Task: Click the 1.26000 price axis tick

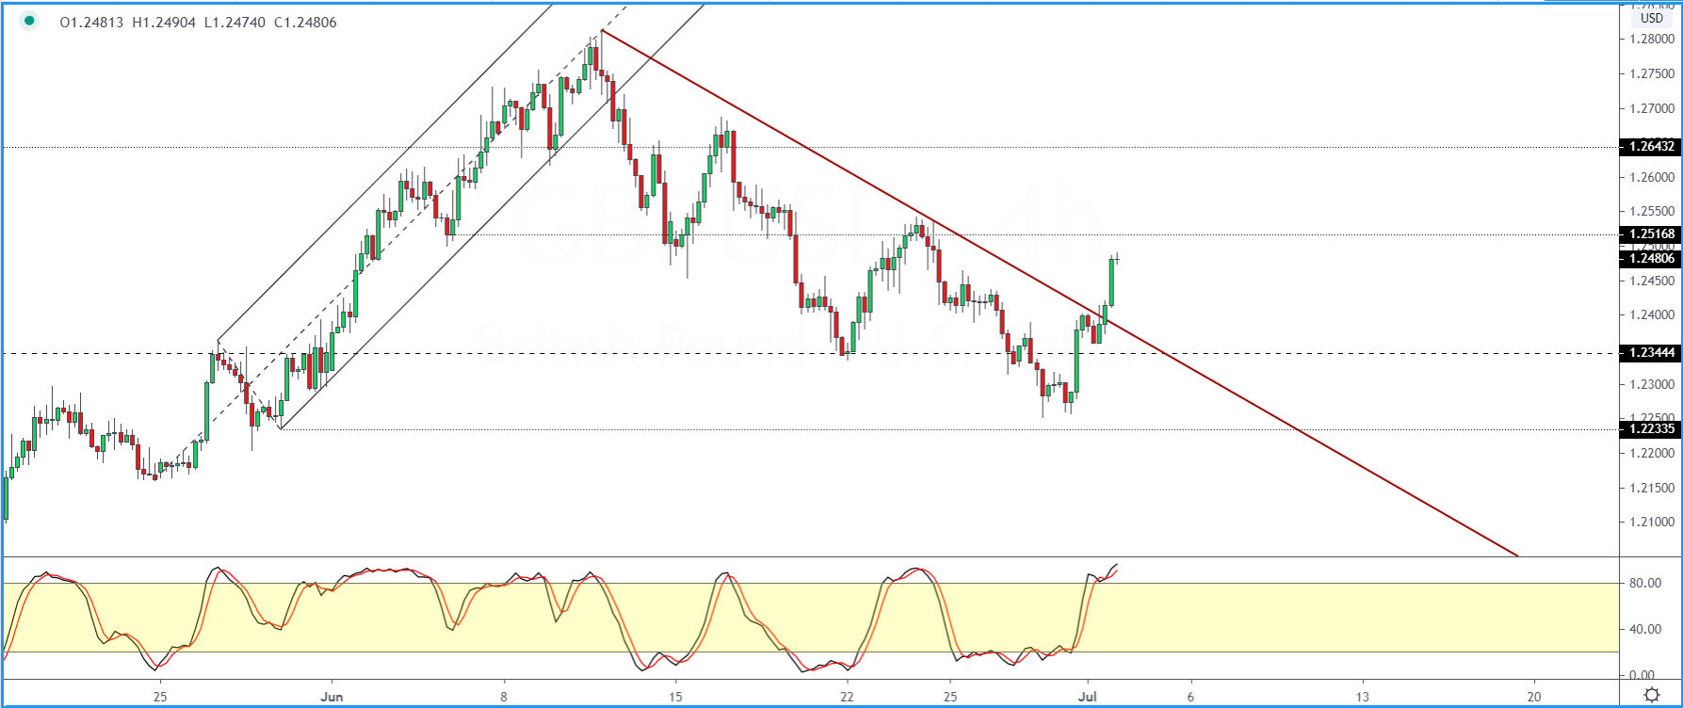Action: click(1652, 178)
